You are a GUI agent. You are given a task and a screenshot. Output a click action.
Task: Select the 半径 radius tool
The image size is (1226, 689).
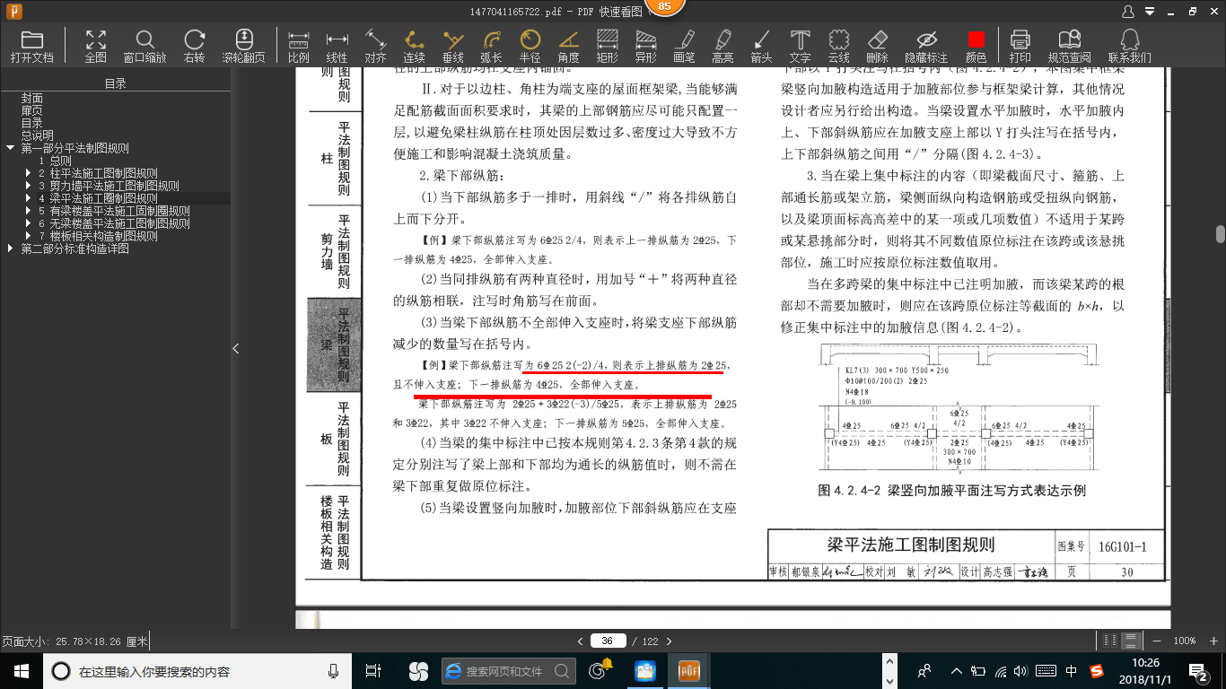click(530, 46)
